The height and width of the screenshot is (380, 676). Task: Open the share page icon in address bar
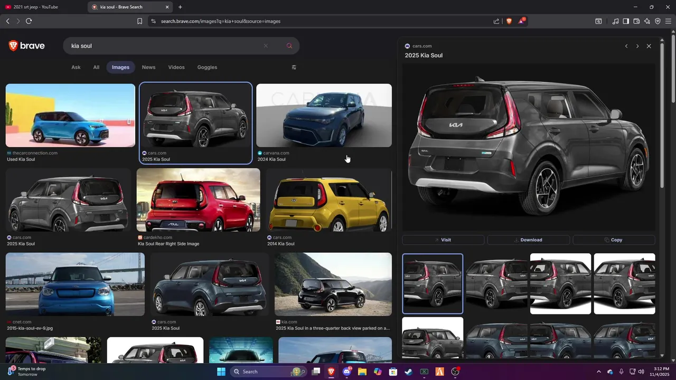click(x=496, y=21)
